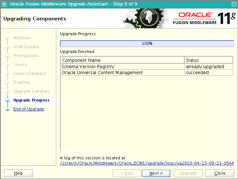Click the 100% upgrade progress bar
This screenshot has height=179, width=238.
147,43
